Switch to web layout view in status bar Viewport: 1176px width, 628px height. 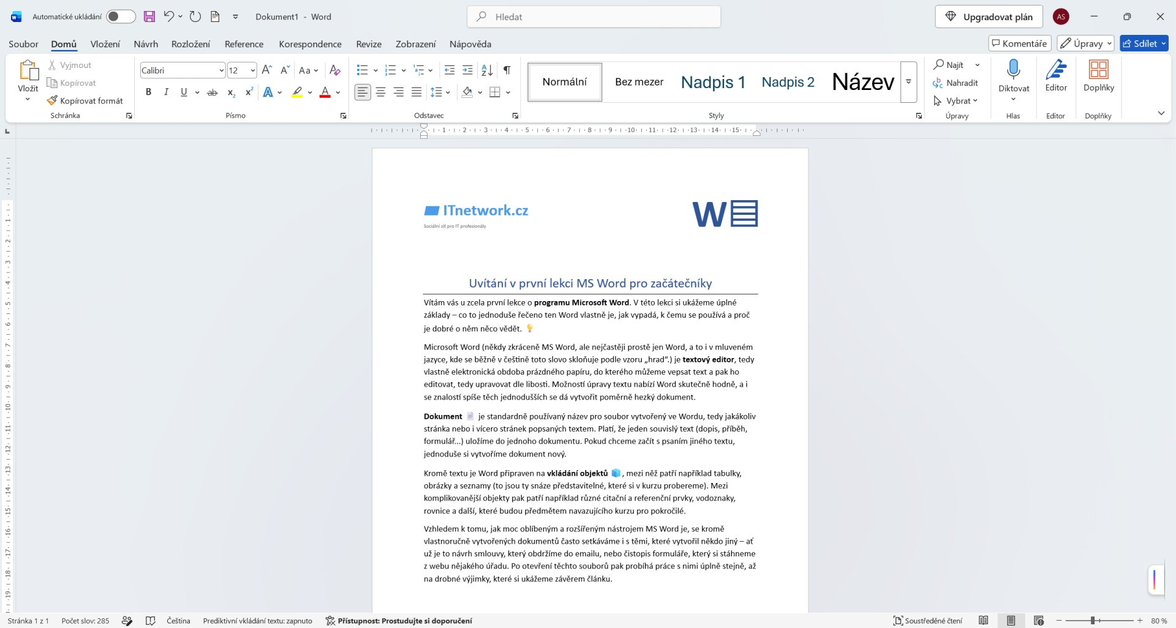coord(1039,621)
